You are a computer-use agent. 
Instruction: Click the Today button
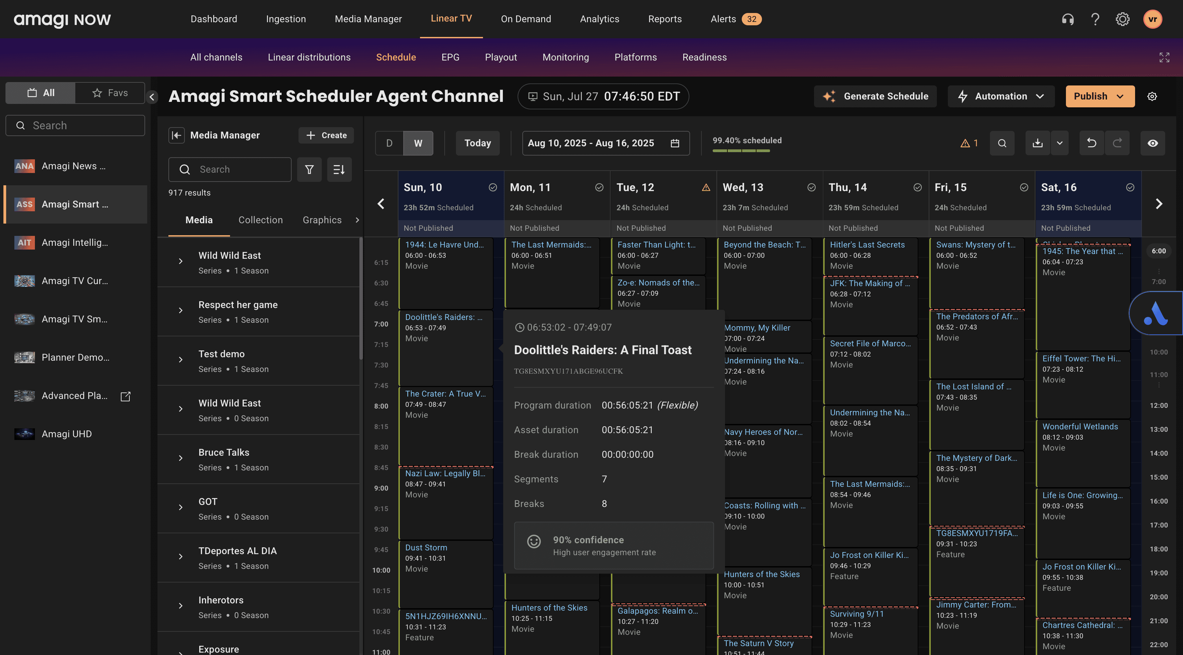click(477, 143)
